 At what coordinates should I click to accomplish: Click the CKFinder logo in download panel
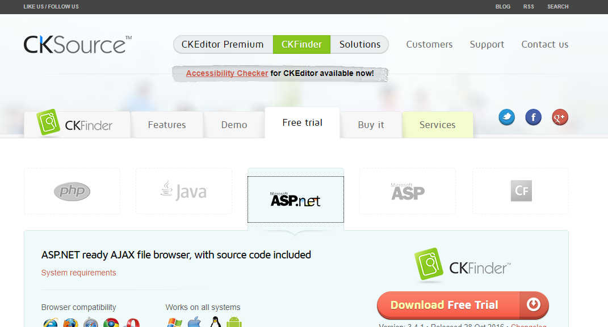(463, 265)
